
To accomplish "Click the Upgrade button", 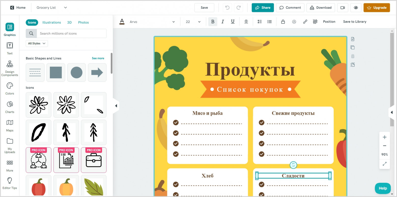I will coord(377,8).
